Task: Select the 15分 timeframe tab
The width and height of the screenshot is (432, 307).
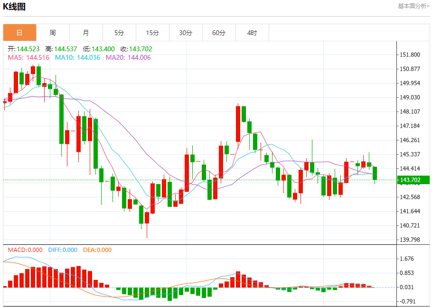Action: click(x=152, y=33)
